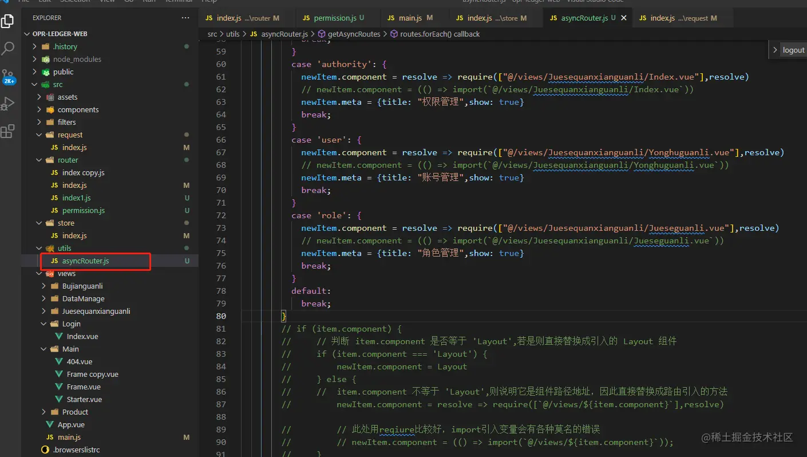Image resolution: width=807 pixels, height=457 pixels.
Task: Open the Explorer view in the activity bar
Action: tap(8, 21)
